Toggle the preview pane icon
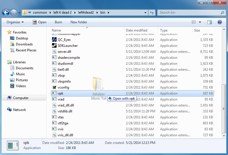Image resolution: width=228 pixels, height=155 pixels. click(x=210, y=22)
